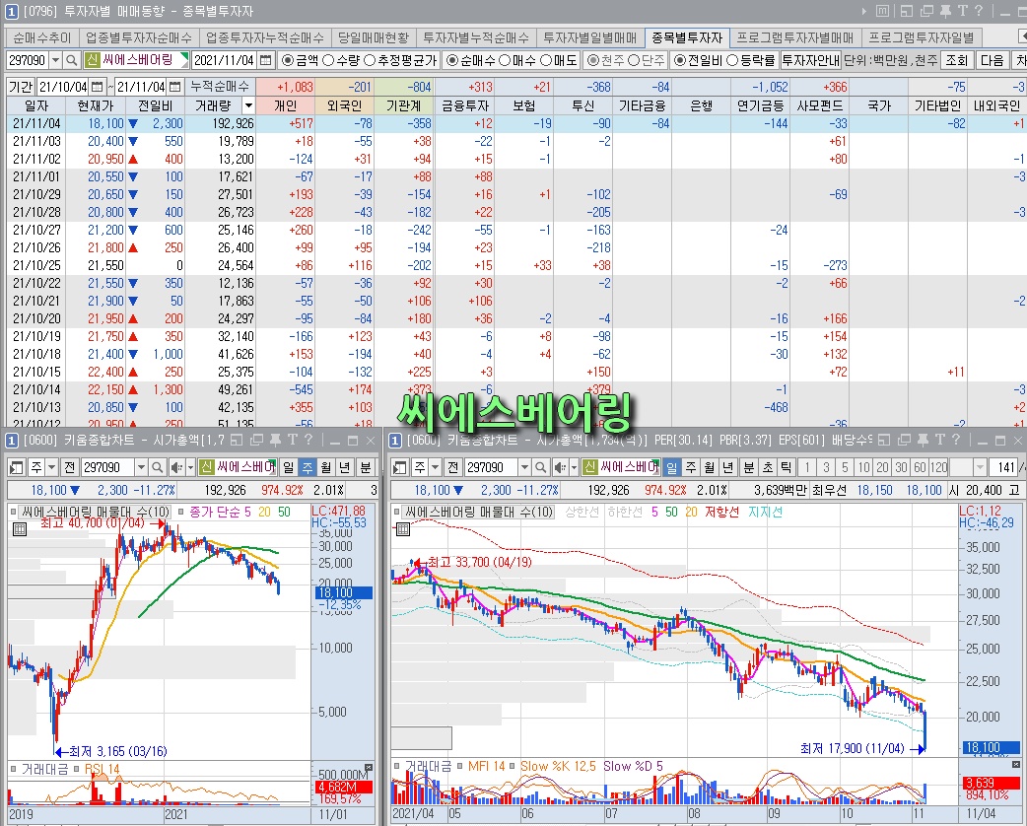Select the 매수 radio button
1027x826 pixels.
(x=505, y=60)
